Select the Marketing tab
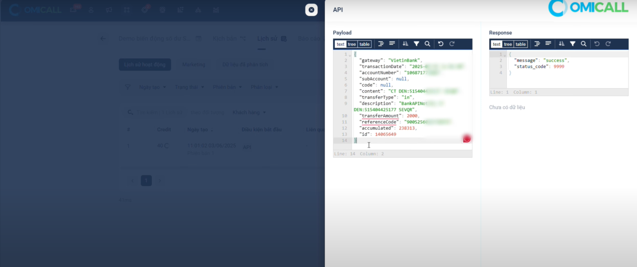Screen dimensions: 637x267 (194, 65)
